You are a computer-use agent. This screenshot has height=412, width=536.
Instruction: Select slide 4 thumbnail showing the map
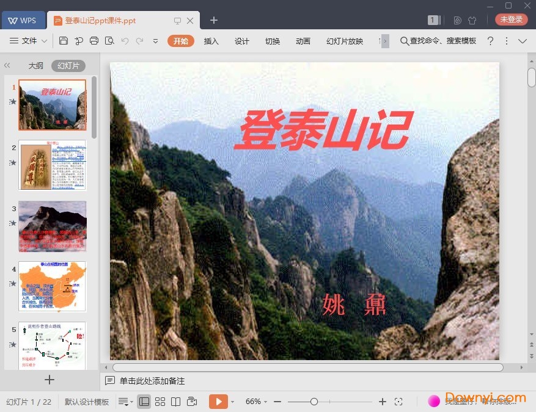pos(52,285)
